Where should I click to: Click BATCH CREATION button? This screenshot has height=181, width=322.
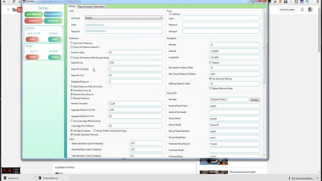tap(53, 15)
